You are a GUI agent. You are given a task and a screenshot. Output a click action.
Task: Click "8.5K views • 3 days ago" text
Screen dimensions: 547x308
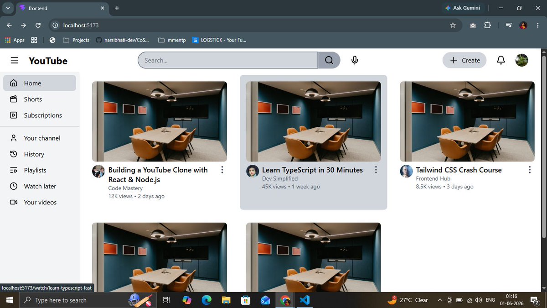tap(444, 187)
